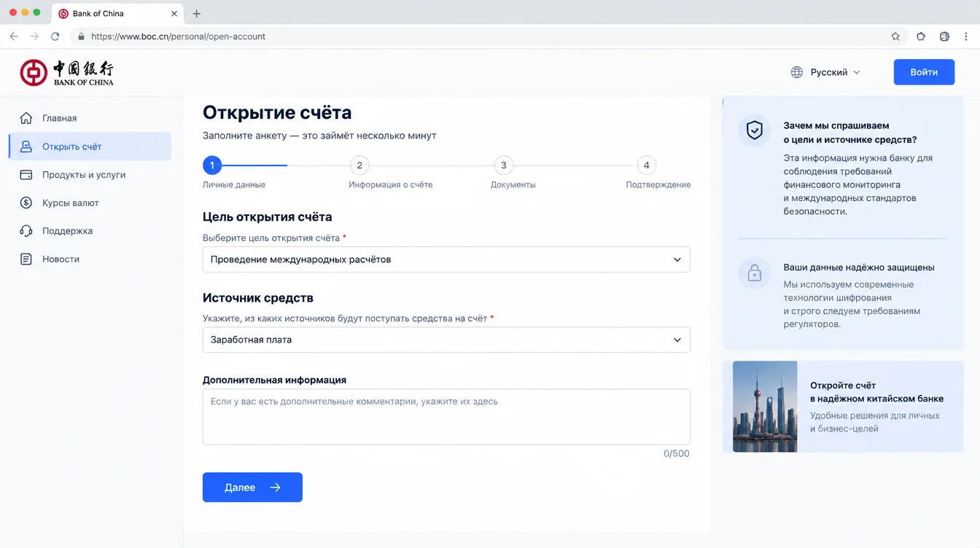Close the Bank of China tab
The image size is (980, 548).
(x=174, y=14)
